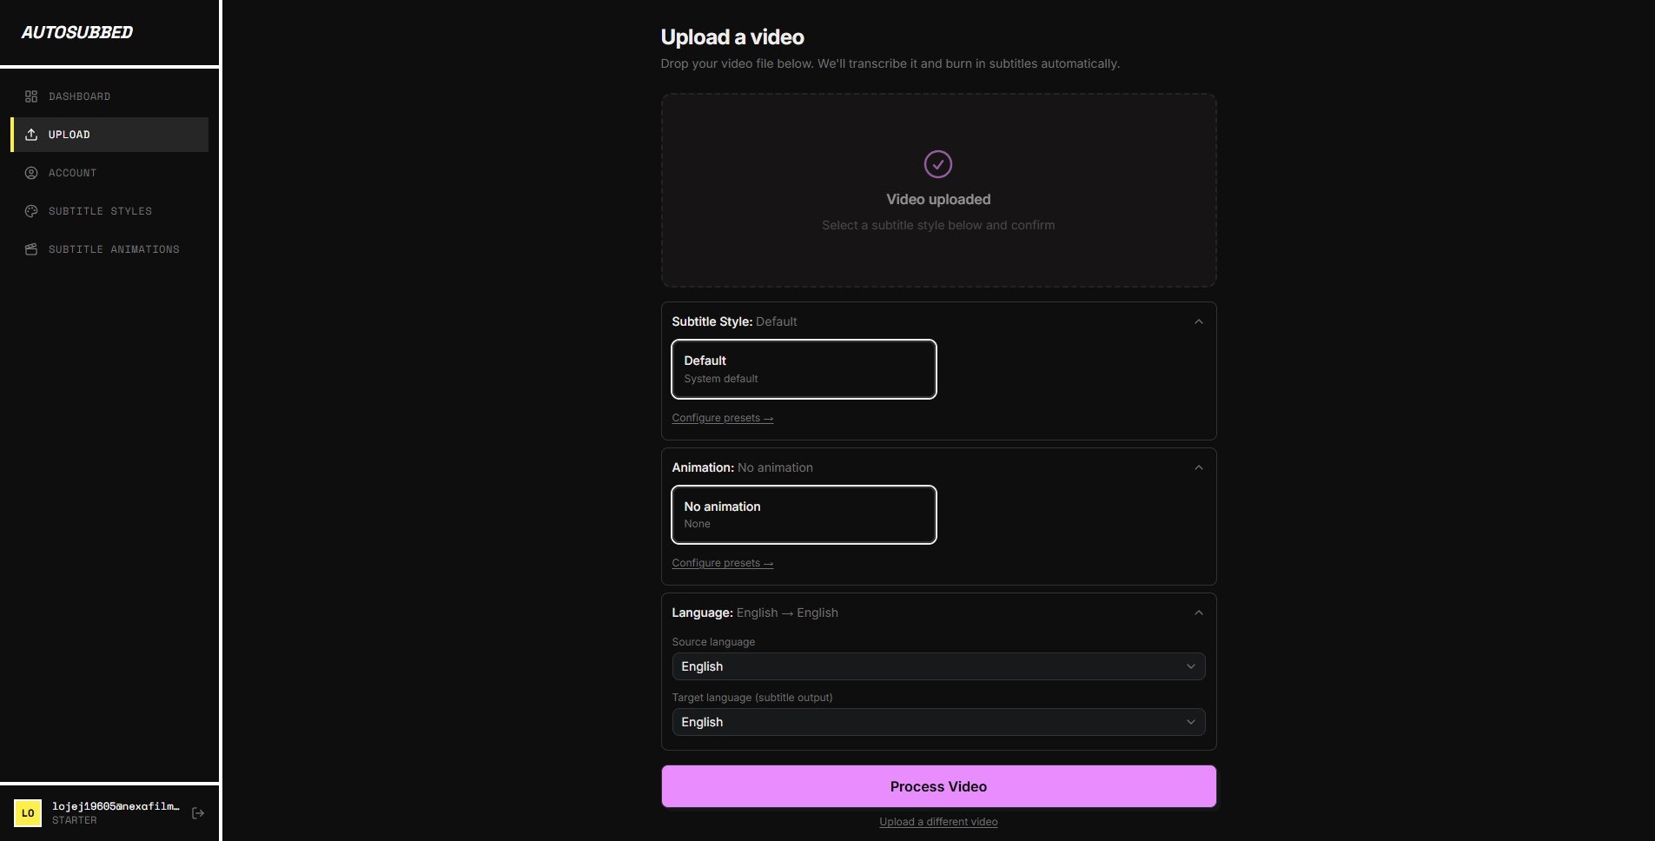Click Upload a different video link
Screen dimensions: 1655x841
click(938, 822)
